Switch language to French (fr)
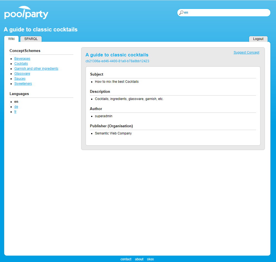Image resolution: width=276 pixels, height=262 pixels. coord(15,112)
